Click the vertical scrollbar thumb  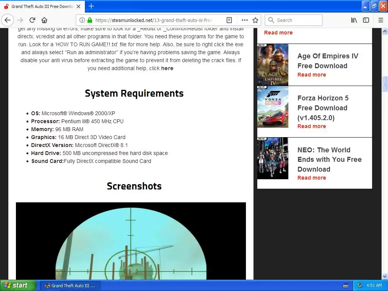click(385, 84)
